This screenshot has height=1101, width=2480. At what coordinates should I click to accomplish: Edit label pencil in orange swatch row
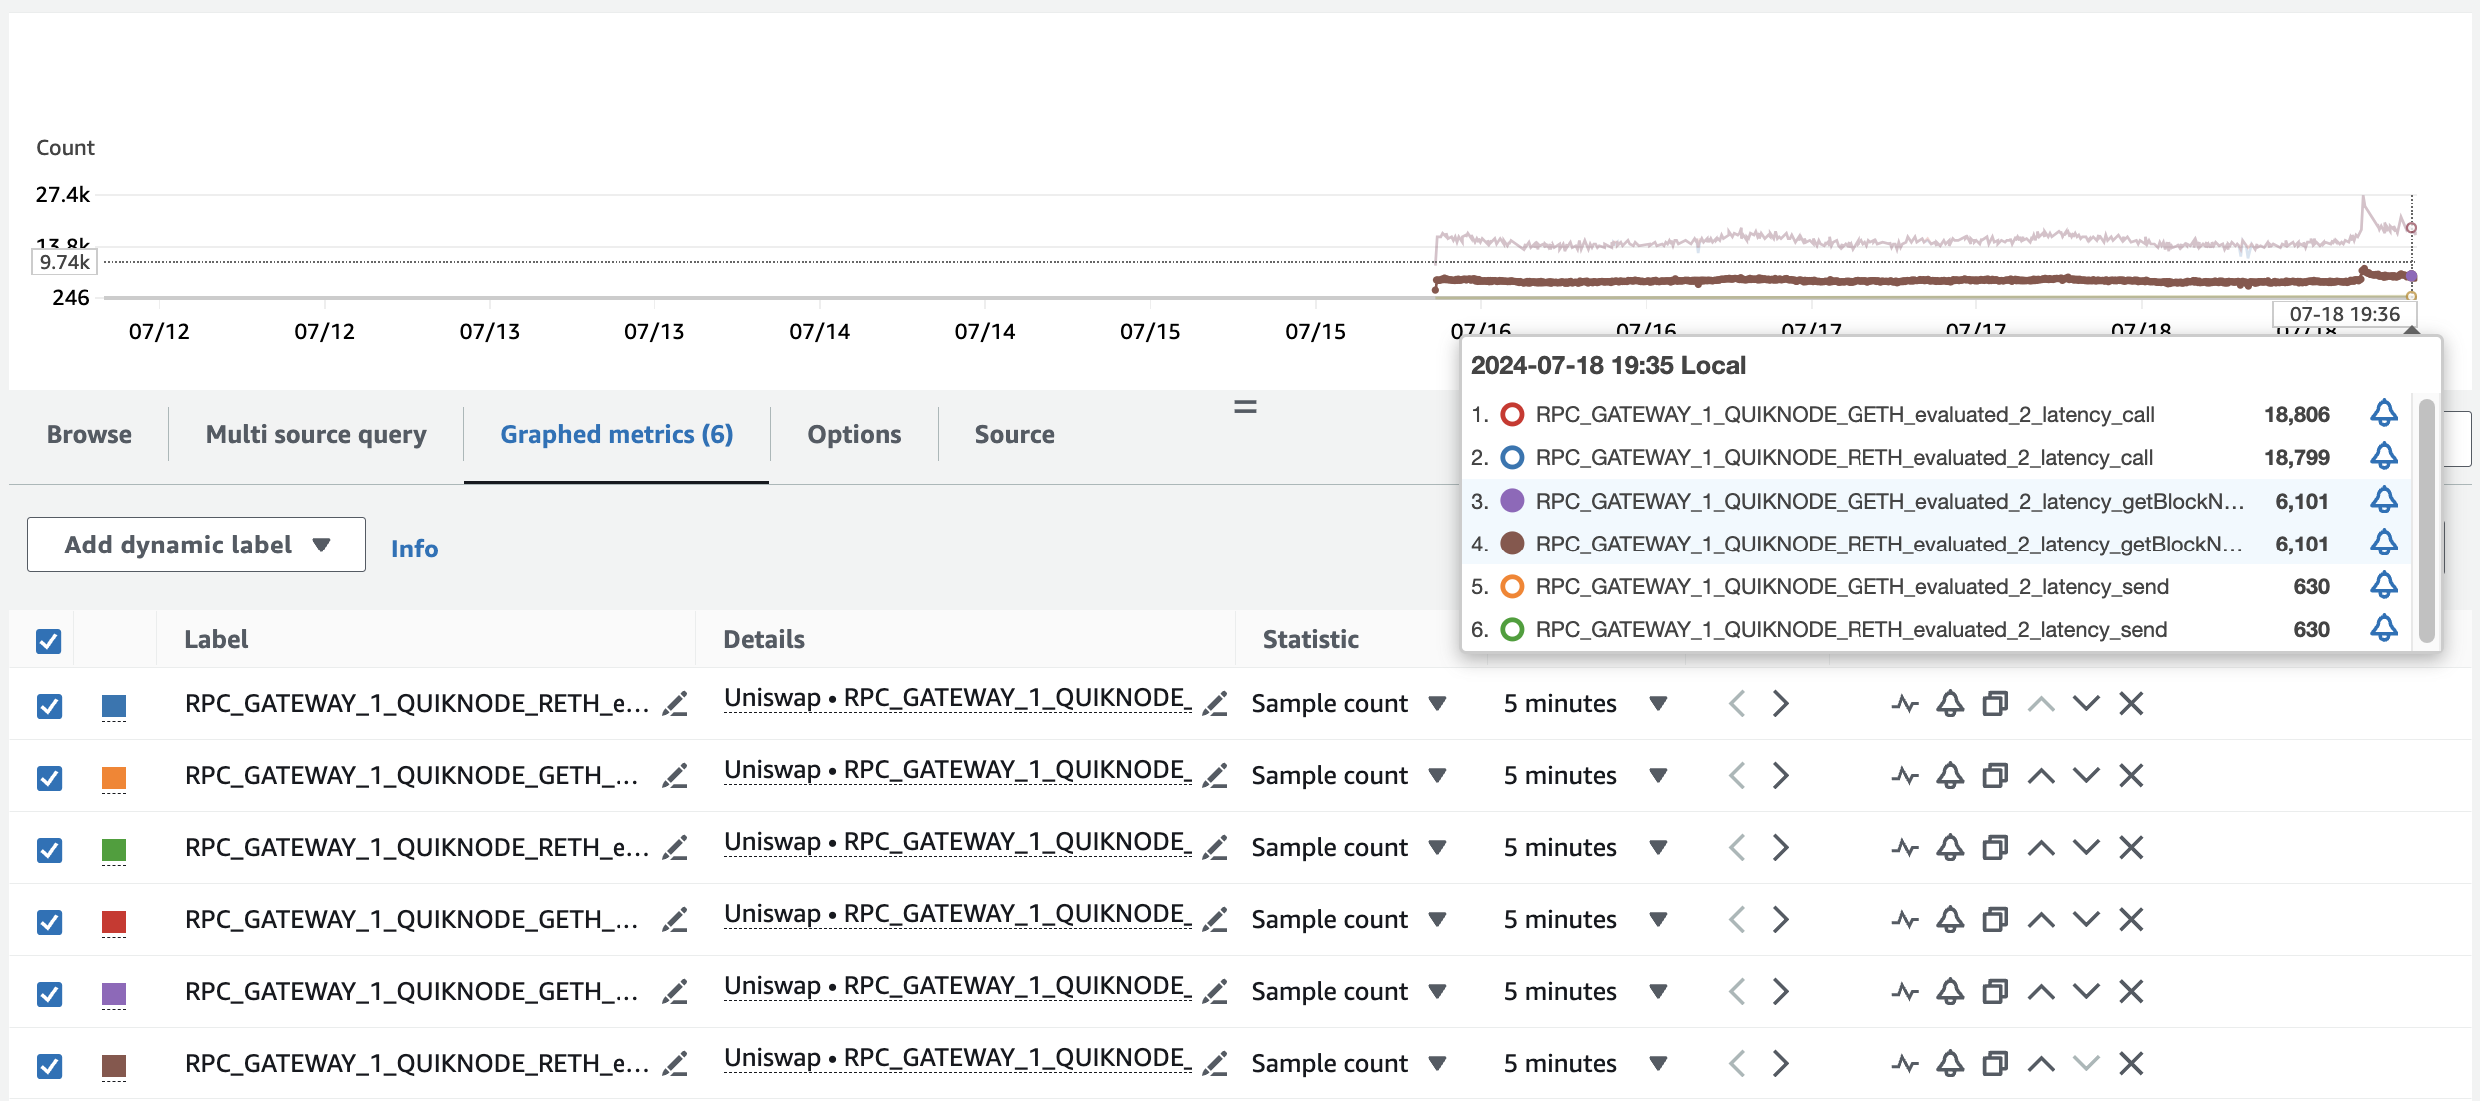coord(676,776)
